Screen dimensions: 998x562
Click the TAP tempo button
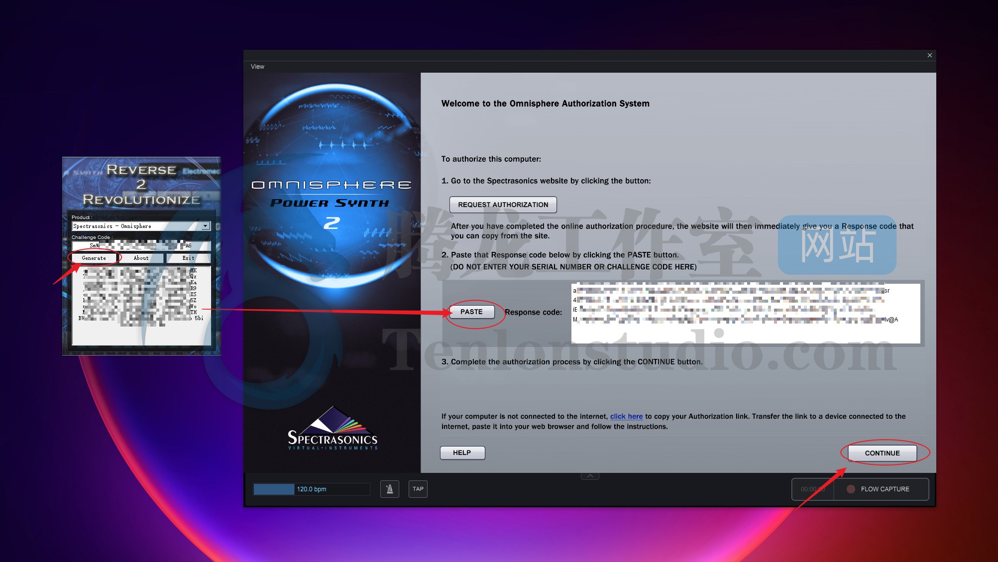point(418,489)
